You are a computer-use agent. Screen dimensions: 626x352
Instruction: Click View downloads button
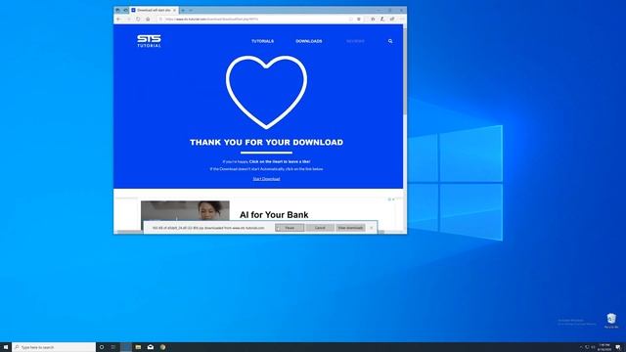click(x=350, y=228)
